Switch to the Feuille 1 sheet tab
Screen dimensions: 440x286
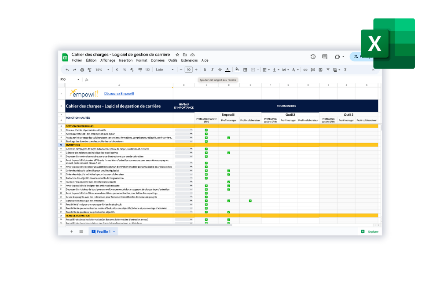coord(103,231)
